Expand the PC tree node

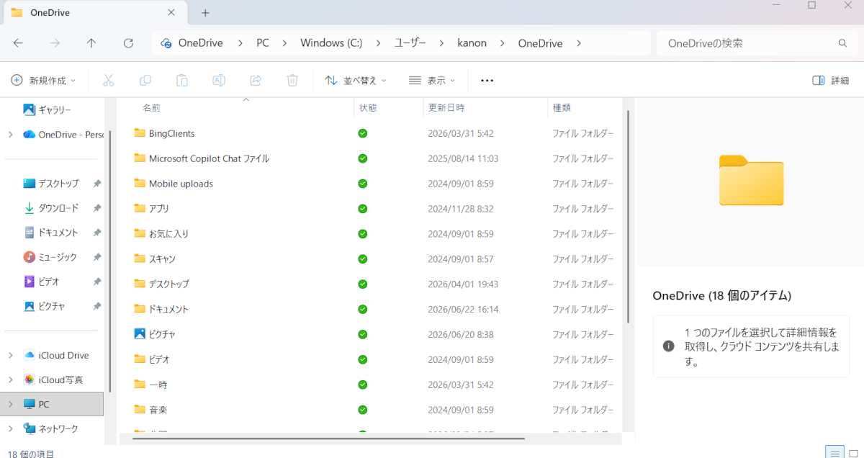[10, 404]
